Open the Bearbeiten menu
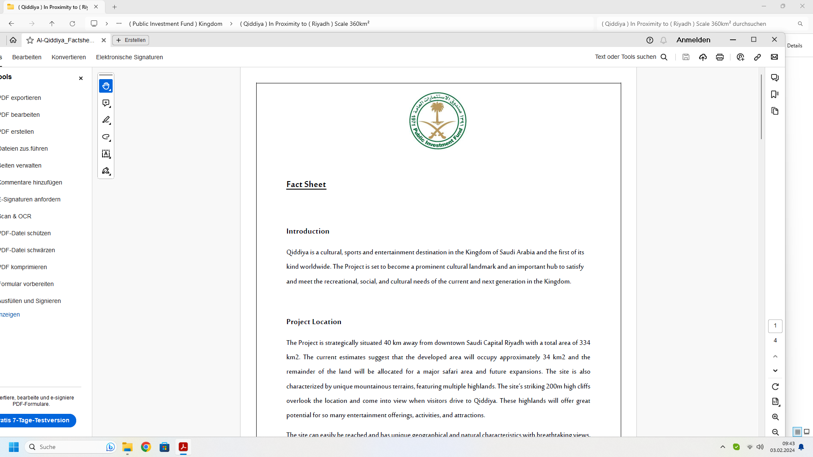813x457 pixels. [x=27, y=57]
